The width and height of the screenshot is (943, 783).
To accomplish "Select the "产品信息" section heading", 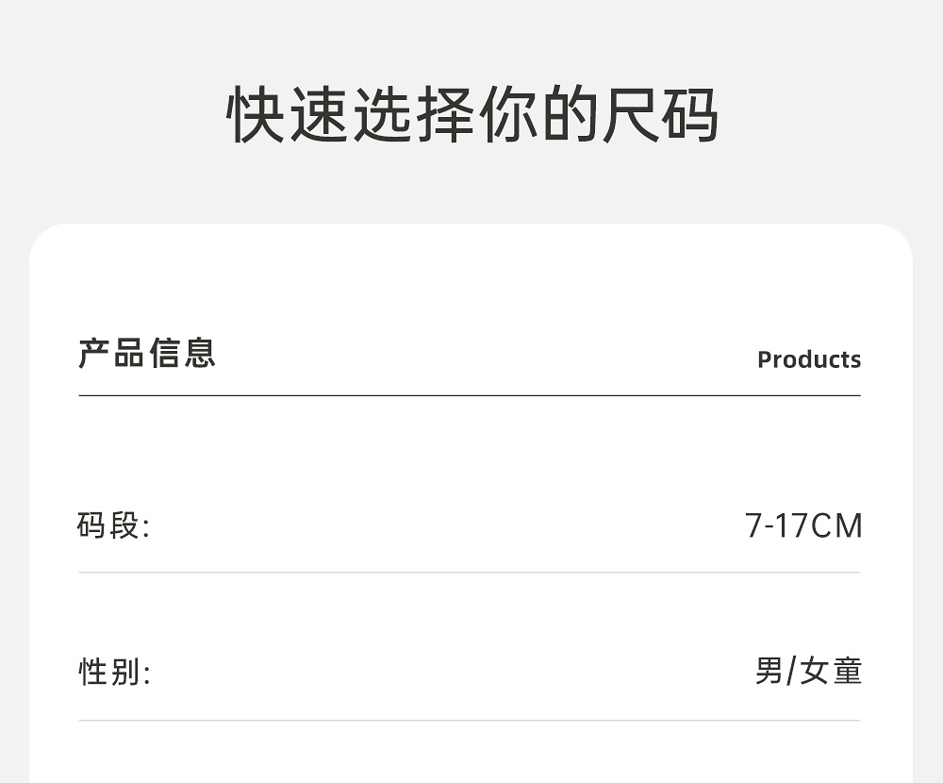I will point(147,353).
